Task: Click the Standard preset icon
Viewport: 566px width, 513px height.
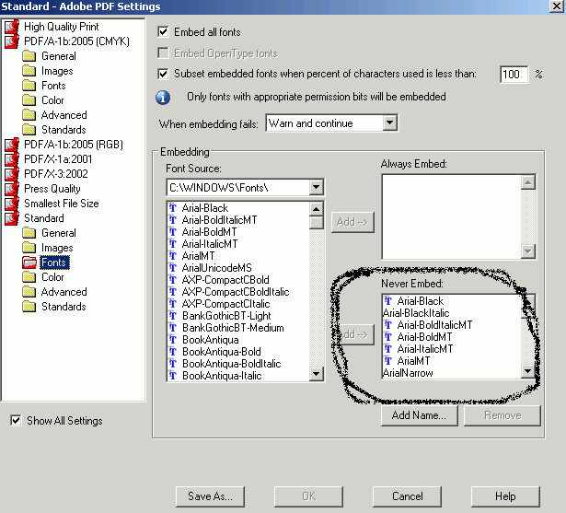Action: [x=12, y=218]
